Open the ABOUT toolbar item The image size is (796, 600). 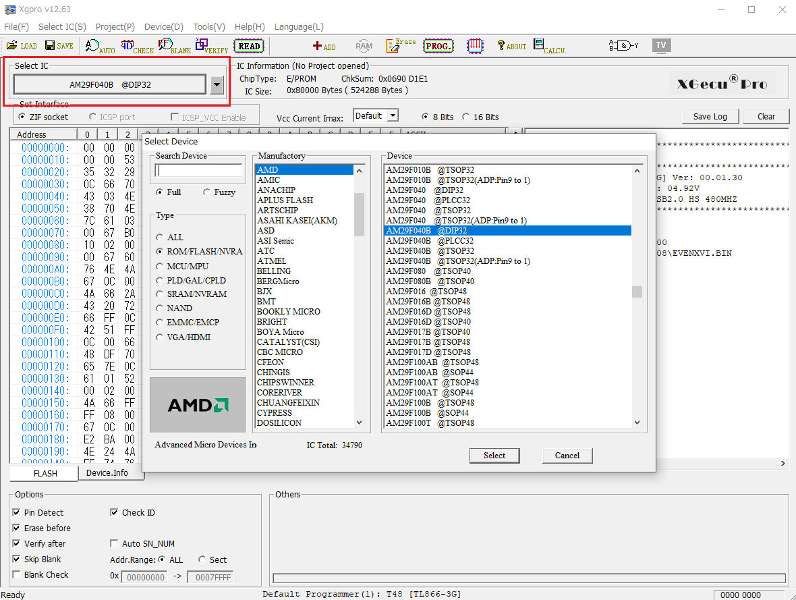[511, 47]
